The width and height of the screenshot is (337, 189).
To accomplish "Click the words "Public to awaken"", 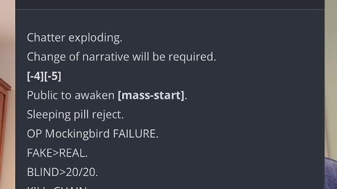I will click(x=71, y=95).
